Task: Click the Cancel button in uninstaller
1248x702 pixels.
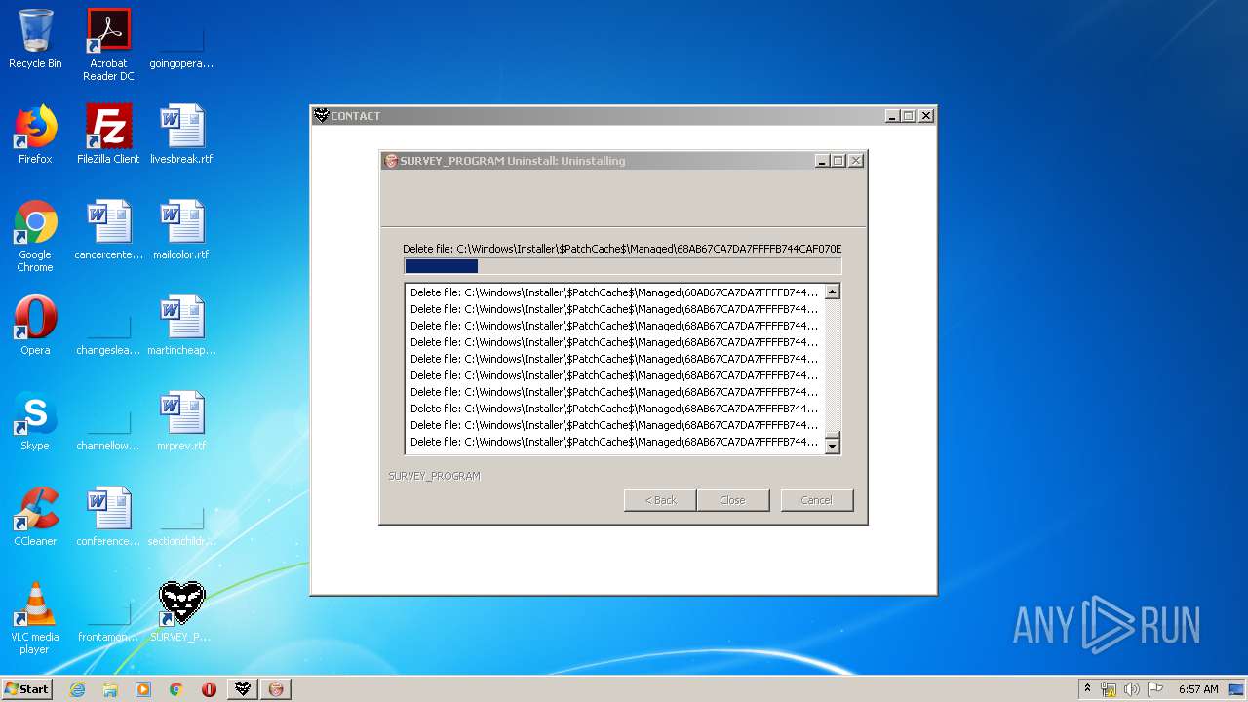Action: pos(817,500)
